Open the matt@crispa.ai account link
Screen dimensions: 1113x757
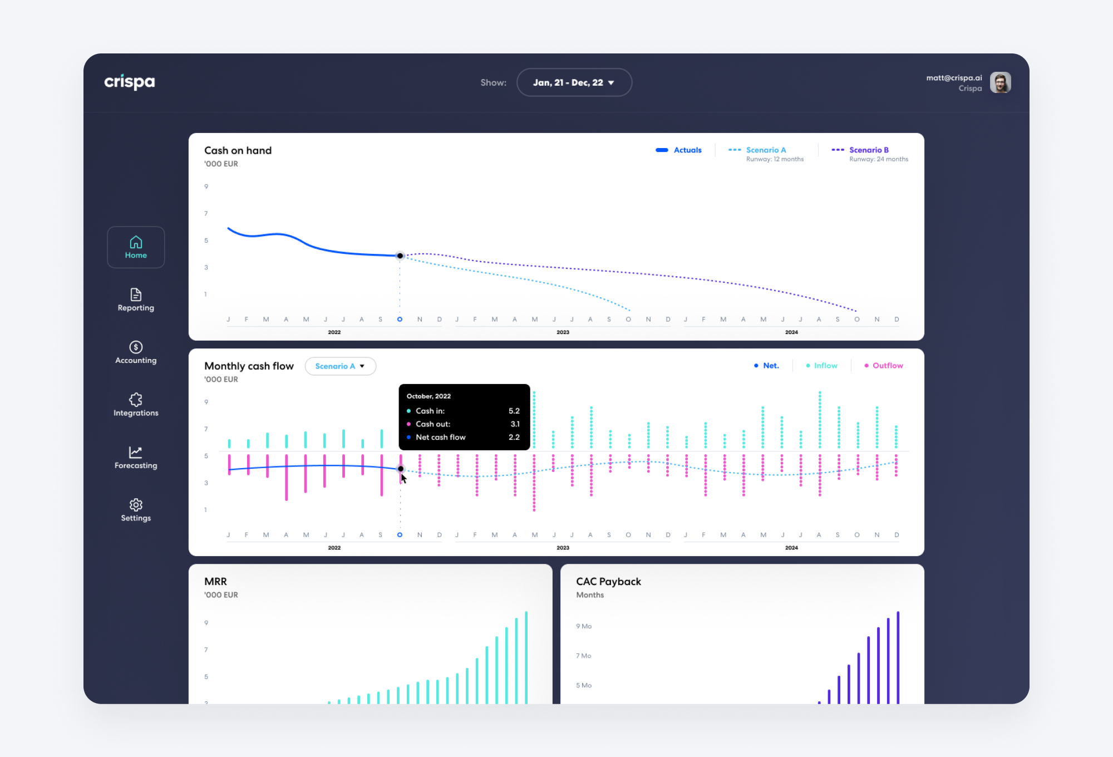[x=954, y=78]
